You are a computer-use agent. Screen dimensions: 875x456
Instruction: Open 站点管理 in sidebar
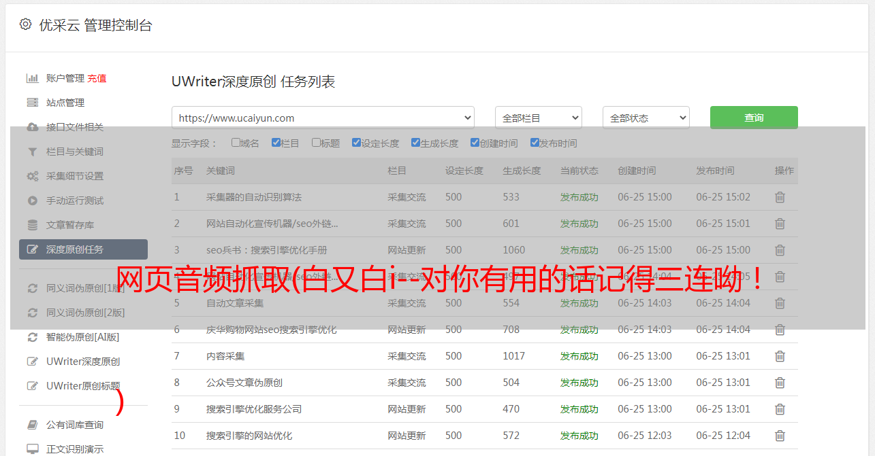tap(65, 103)
